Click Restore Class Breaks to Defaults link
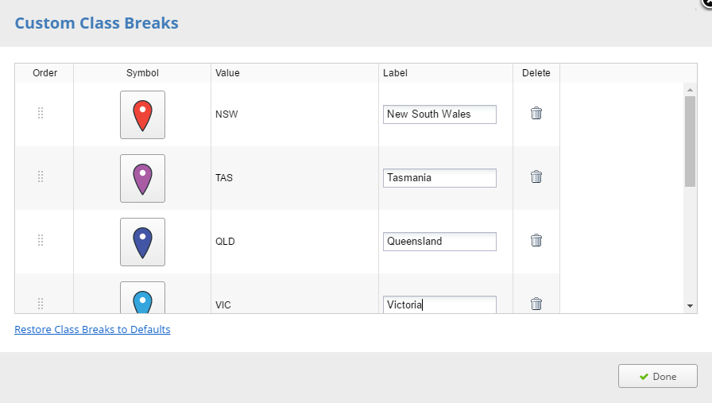The height and width of the screenshot is (403, 712). tap(93, 329)
